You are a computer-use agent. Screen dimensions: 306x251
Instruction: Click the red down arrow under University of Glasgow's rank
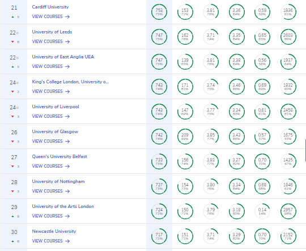[12, 141]
